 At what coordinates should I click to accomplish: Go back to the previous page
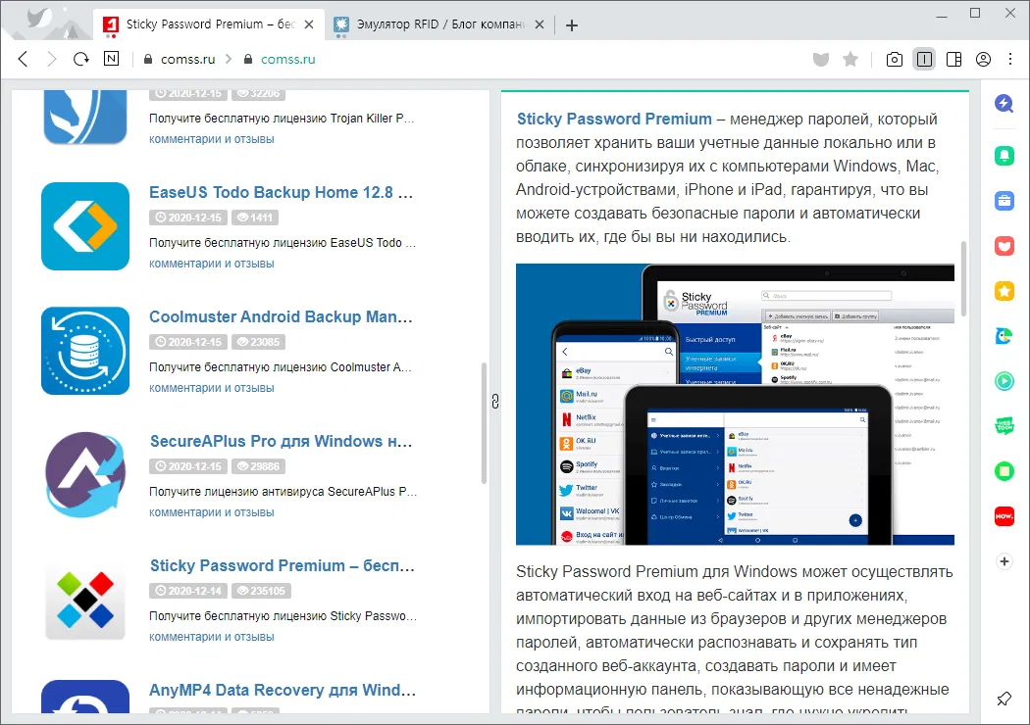pyautogui.click(x=23, y=59)
